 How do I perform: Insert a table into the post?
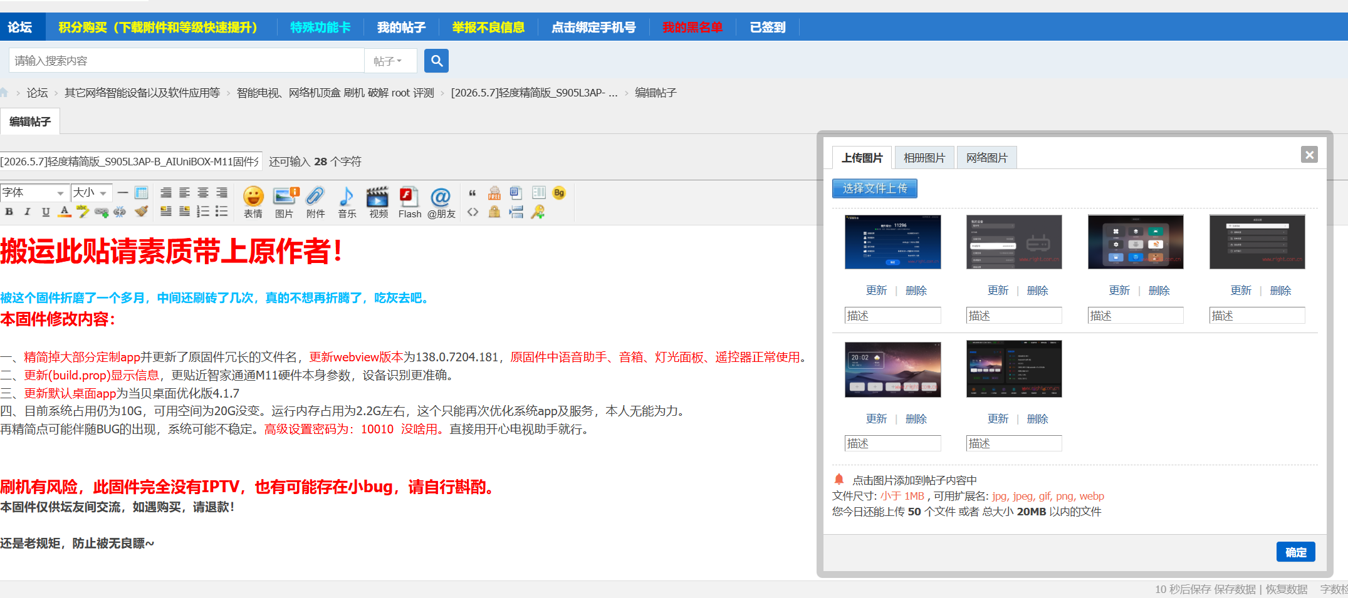(142, 192)
